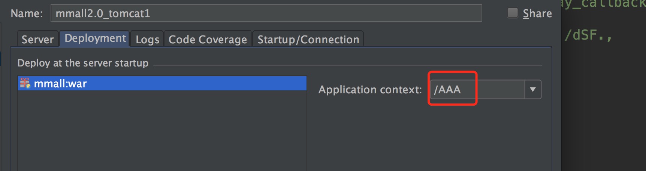Click the /AAA application context field
The height and width of the screenshot is (171, 646).
point(477,90)
